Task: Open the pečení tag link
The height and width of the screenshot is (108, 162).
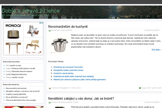Action: click(154, 88)
